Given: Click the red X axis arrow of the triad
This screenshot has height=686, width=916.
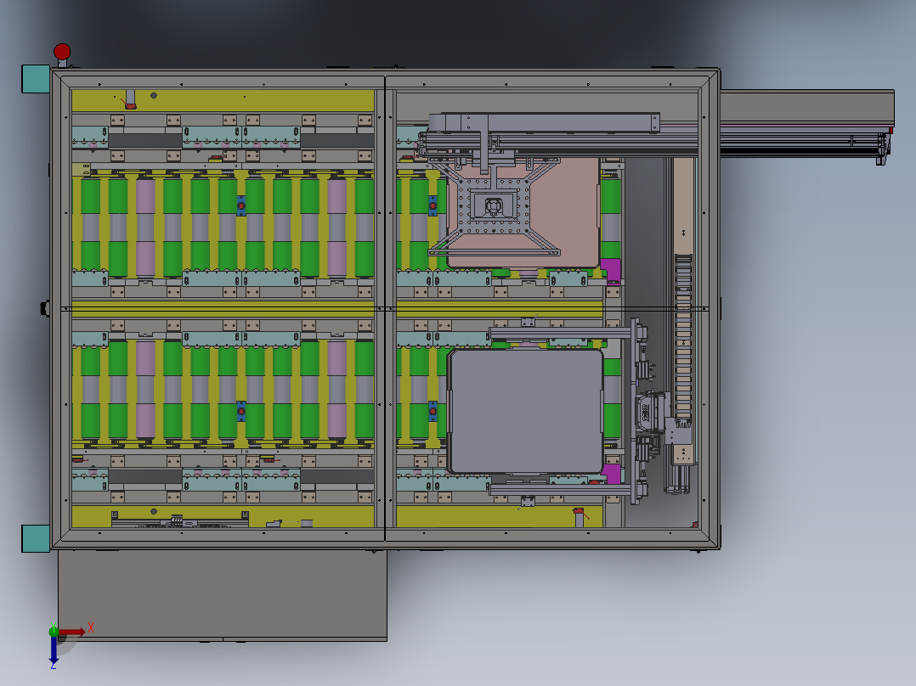Looking at the screenshot, I should click(73, 633).
